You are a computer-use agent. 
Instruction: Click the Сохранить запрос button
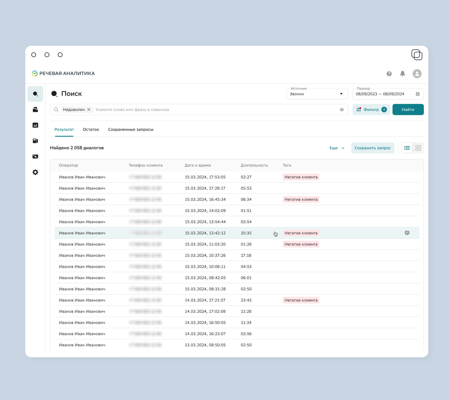coord(372,148)
